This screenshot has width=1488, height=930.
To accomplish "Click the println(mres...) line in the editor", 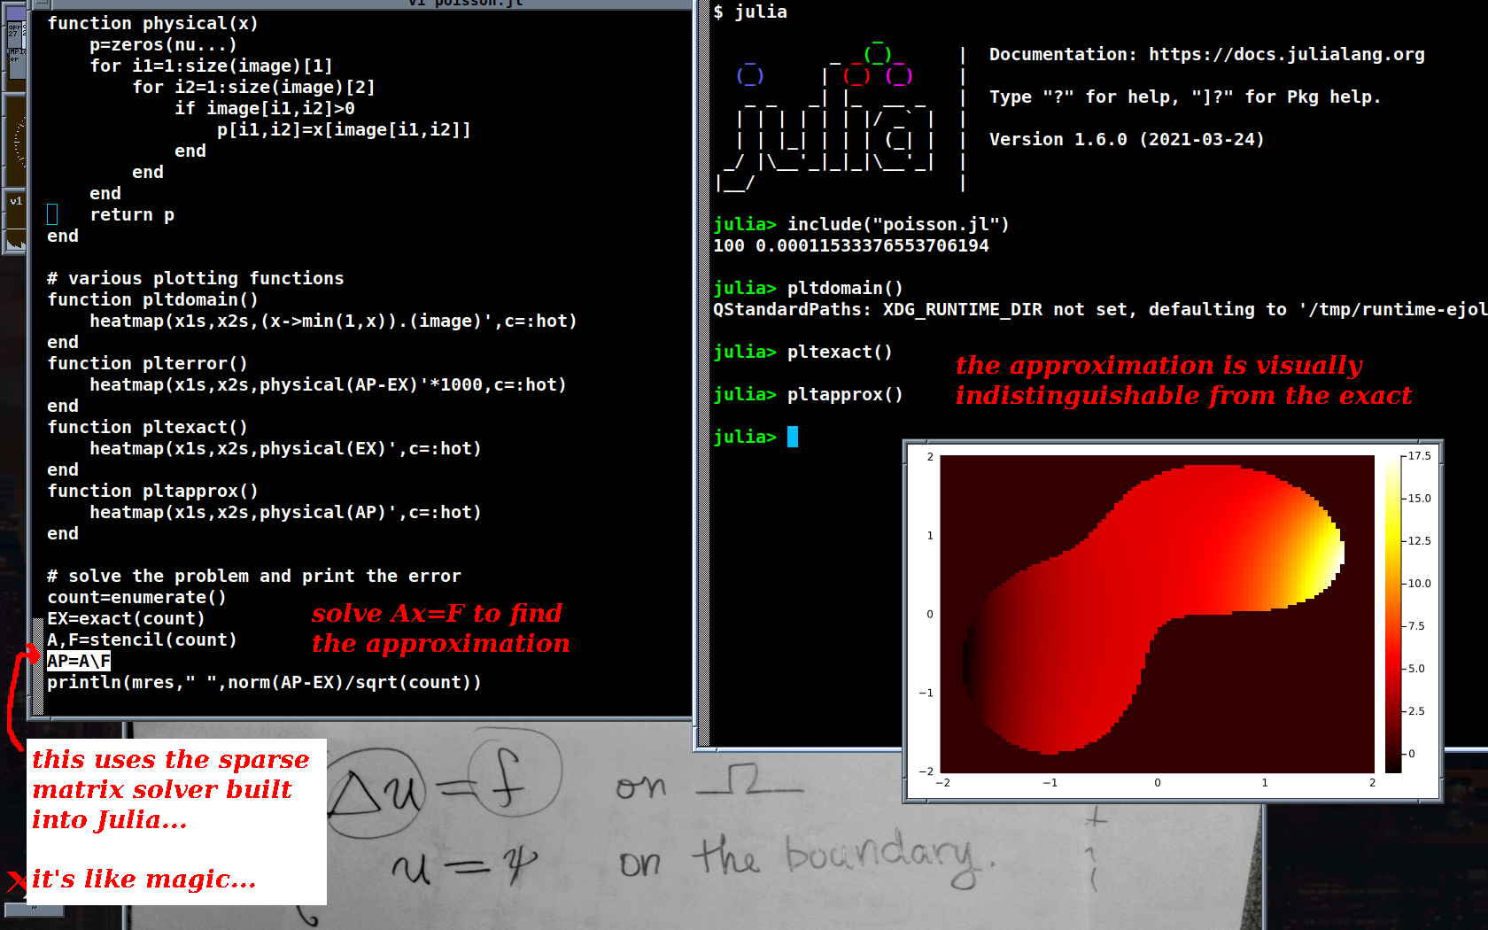I will (264, 683).
